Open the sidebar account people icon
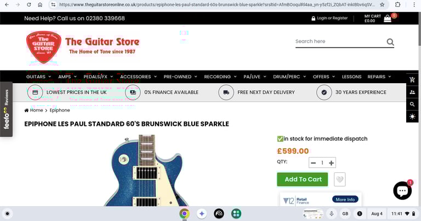This screenshot has width=421, height=221. [412, 92]
